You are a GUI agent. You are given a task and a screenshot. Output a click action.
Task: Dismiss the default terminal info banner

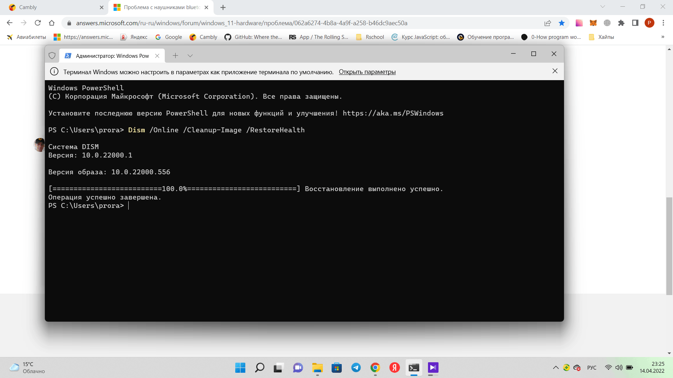(555, 71)
